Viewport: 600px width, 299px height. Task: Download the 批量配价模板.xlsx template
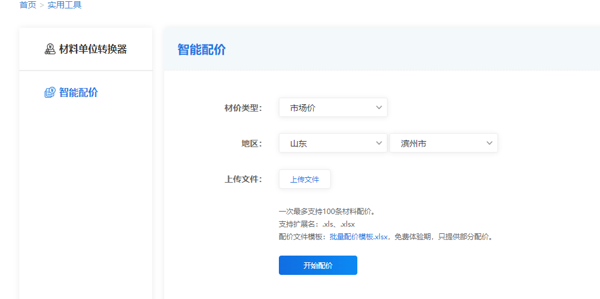tap(359, 237)
